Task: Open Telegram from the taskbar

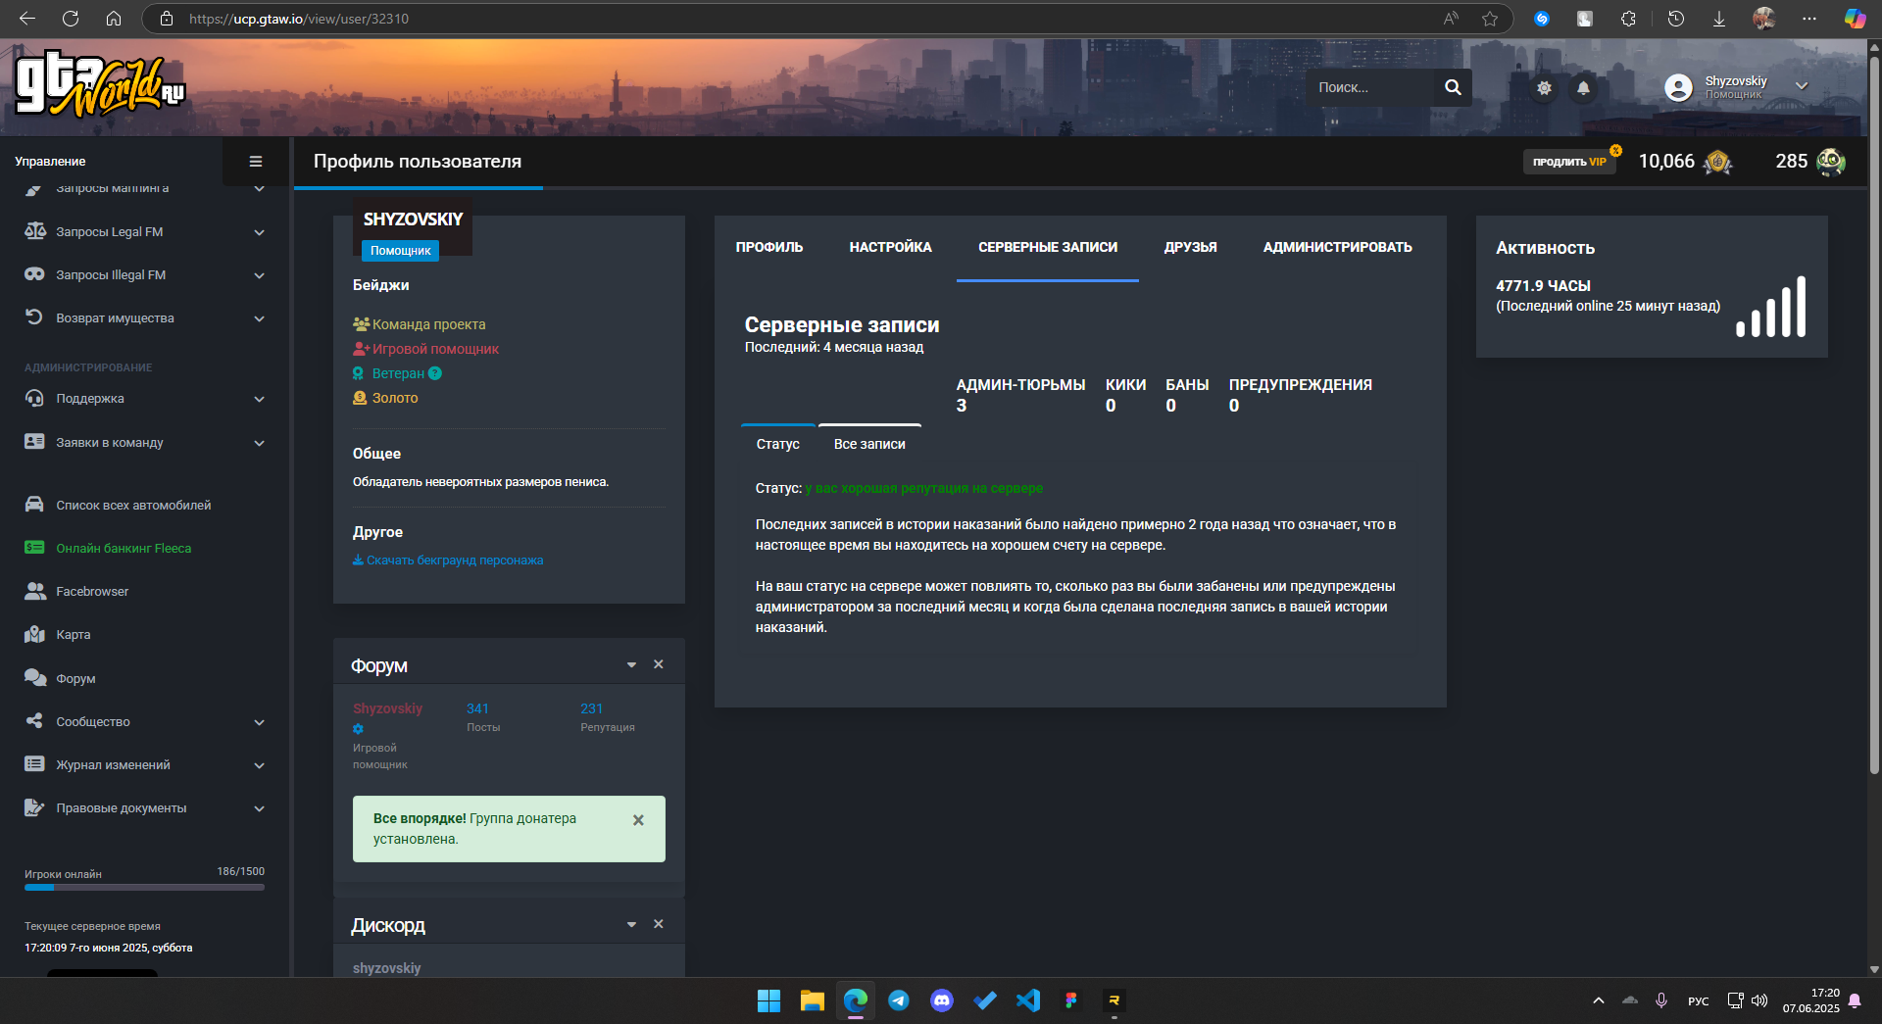Action: pos(899,1000)
